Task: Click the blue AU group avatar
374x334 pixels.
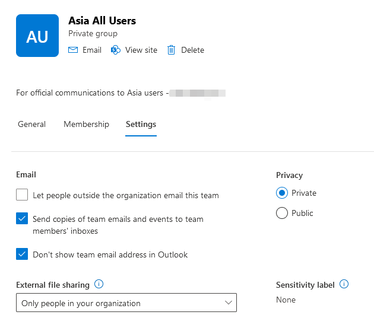Action: [37, 36]
